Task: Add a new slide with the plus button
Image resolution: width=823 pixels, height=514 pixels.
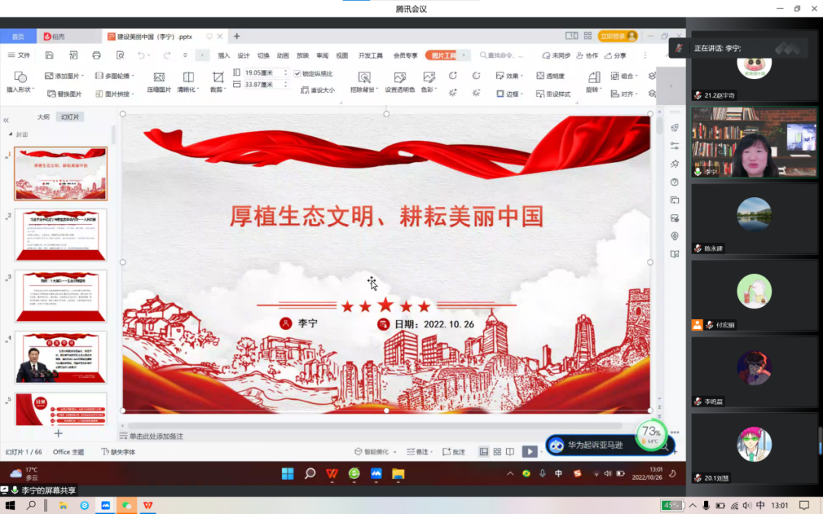Action: tap(58, 433)
